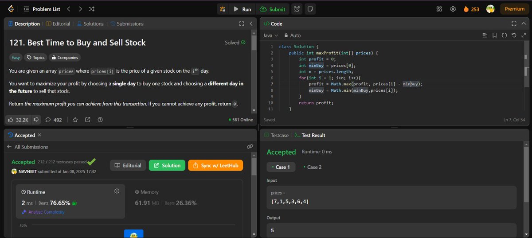The height and width of the screenshot is (238, 532).
Task: Switch to the Editorial tab
Action: click(x=58, y=23)
